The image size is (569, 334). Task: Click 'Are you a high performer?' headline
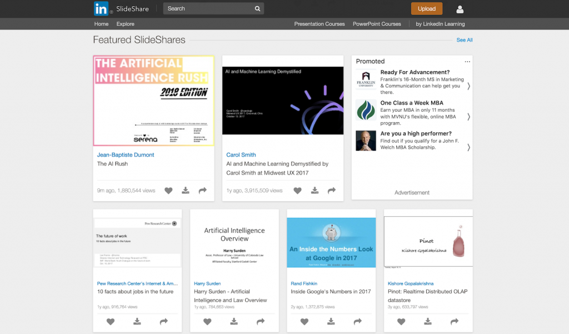click(x=416, y=133)
